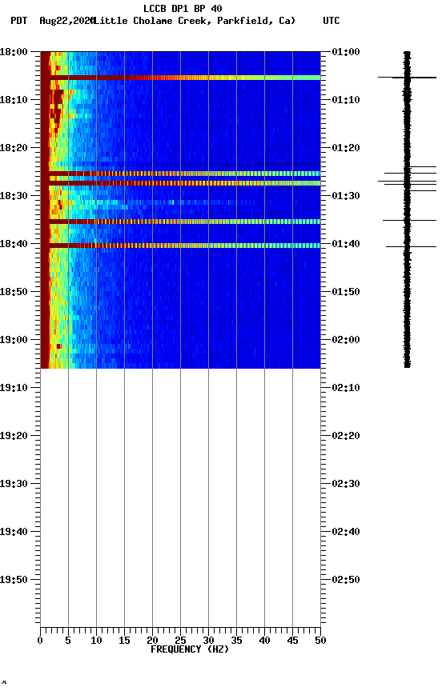
Task: Click the '10' frequency axis label
Action: [x=96, y=641]
